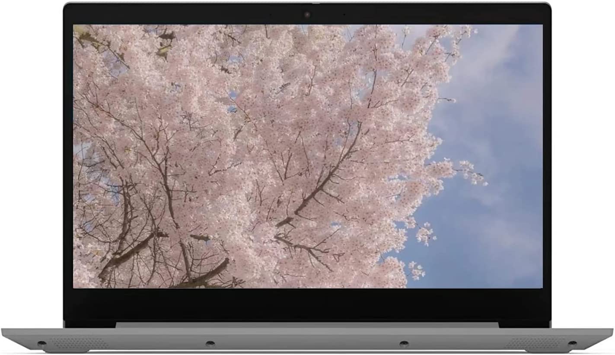
Task: Click the isolated blossom cluster at lower right
Action: point(416,270)
